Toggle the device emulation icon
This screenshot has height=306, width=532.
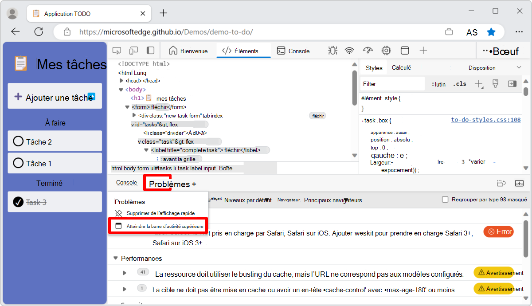133,51
